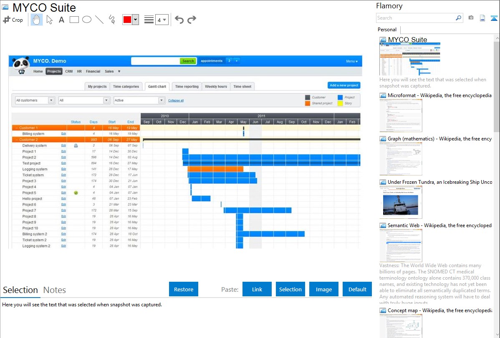Select the text annotation tool
The image size is (500, 338).
point(61,20)
